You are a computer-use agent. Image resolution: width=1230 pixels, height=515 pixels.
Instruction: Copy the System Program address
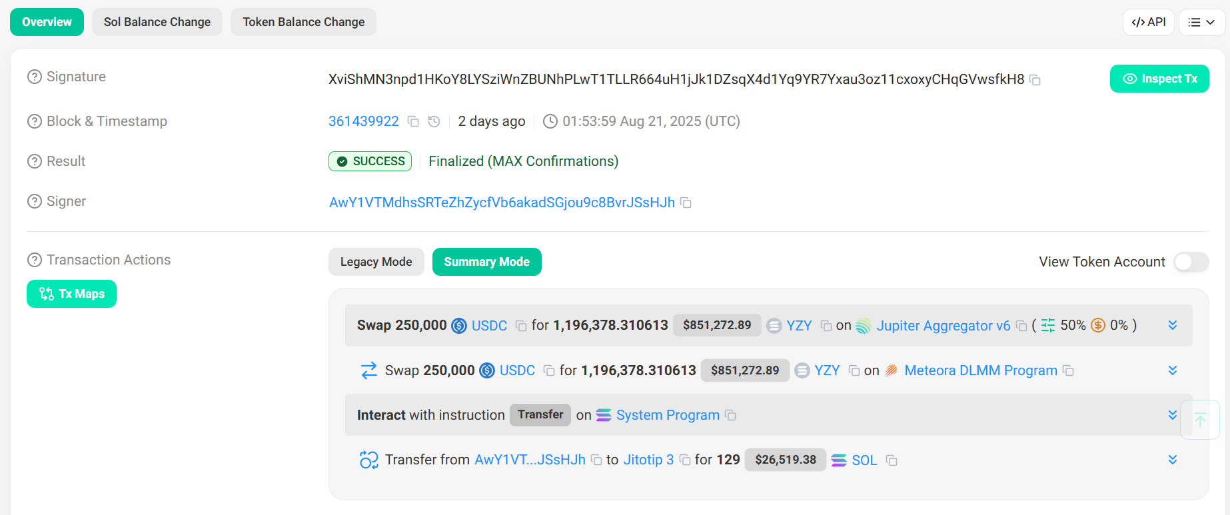tap(730, 415)
